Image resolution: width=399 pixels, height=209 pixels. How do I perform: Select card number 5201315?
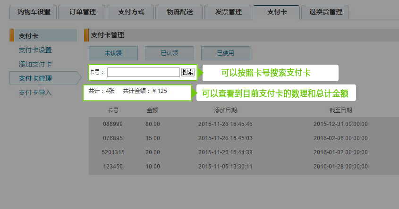coord(113,152)
